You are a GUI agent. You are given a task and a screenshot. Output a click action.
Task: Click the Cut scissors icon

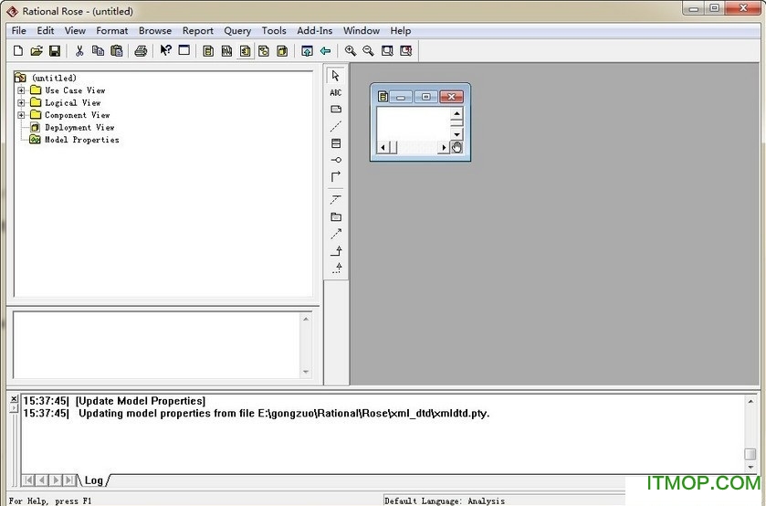[79, 51]
